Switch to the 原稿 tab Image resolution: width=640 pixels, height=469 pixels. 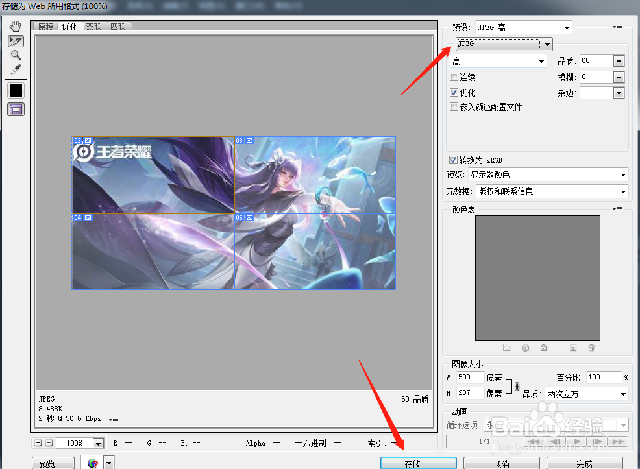45,27
